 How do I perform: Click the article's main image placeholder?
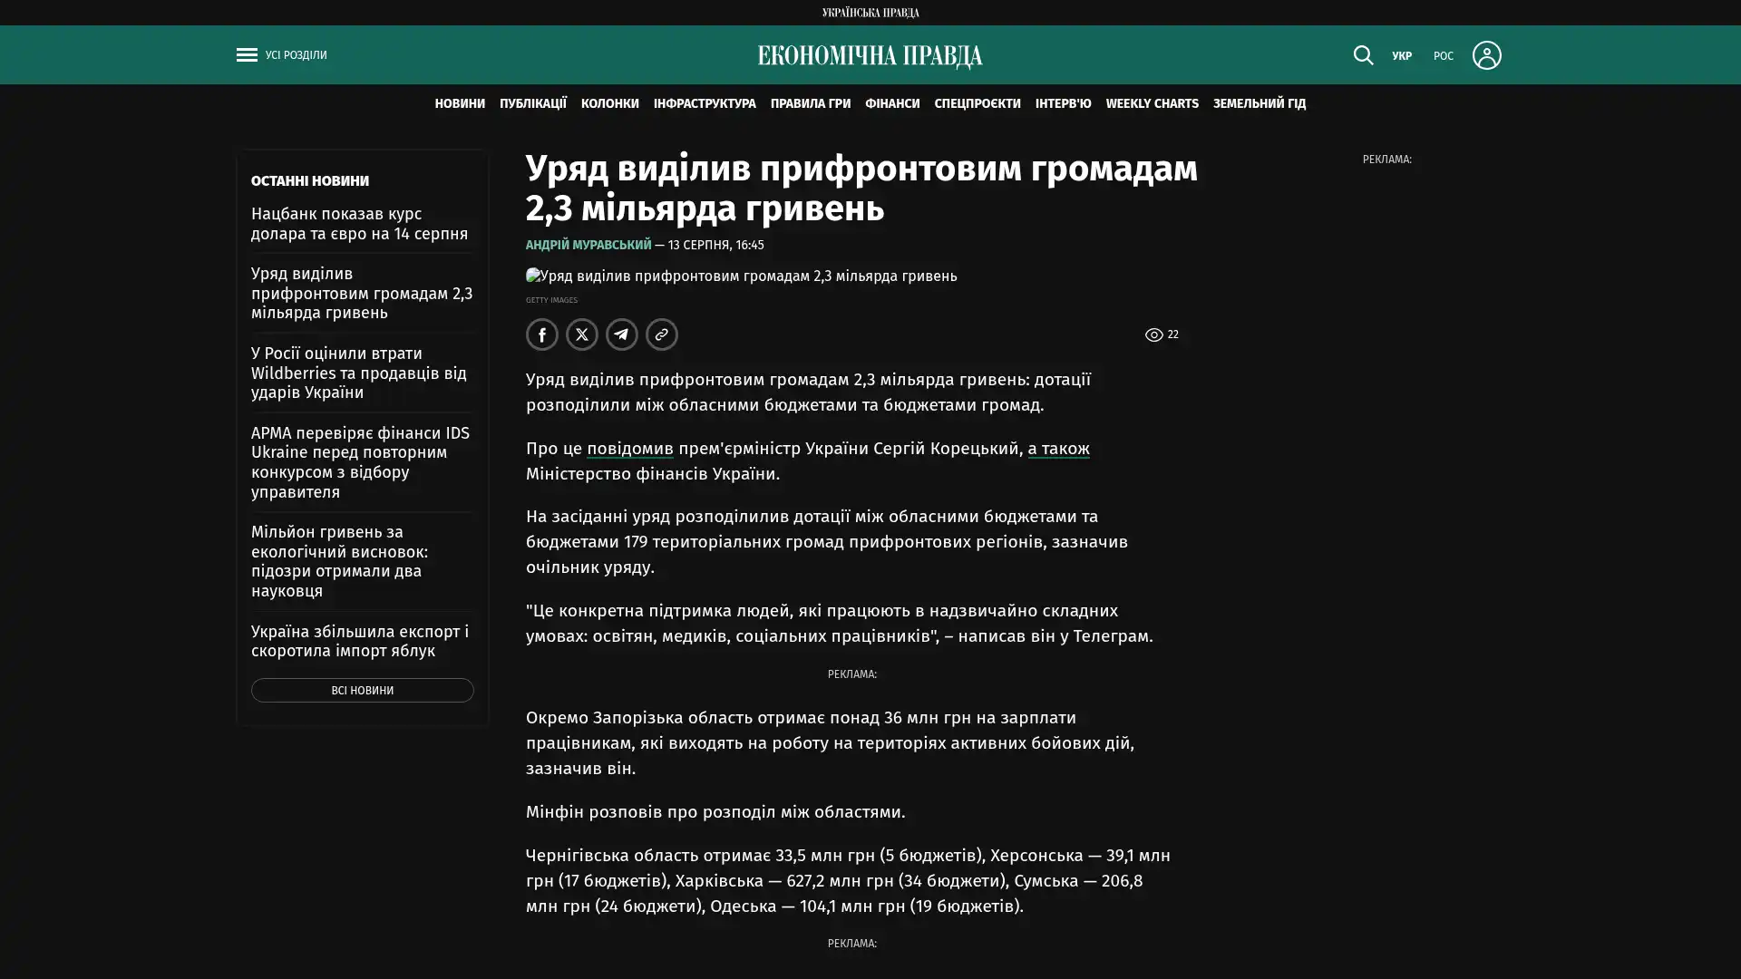click(742, 276)
